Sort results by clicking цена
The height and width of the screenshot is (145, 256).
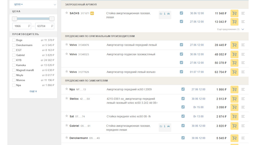tap(18, 4)
